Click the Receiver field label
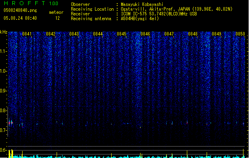 coord(80,14)
